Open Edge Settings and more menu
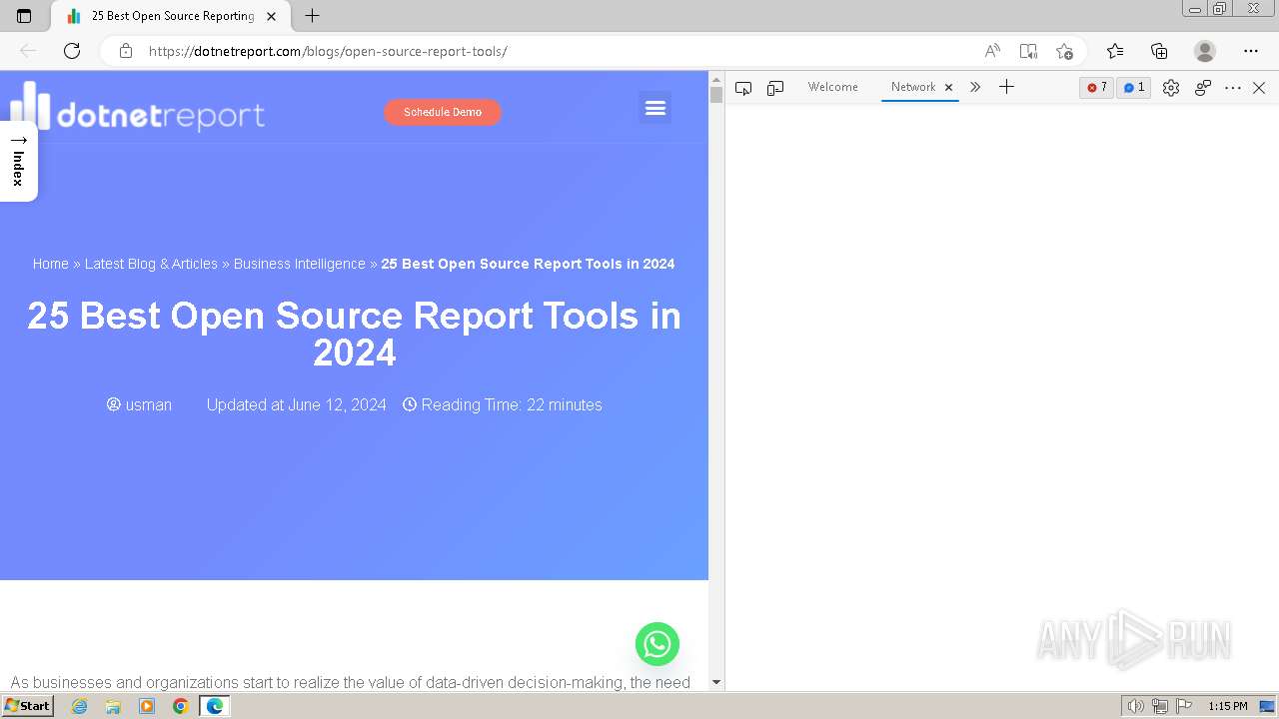Screen dimensions: 1279x719 (1251, 51)
